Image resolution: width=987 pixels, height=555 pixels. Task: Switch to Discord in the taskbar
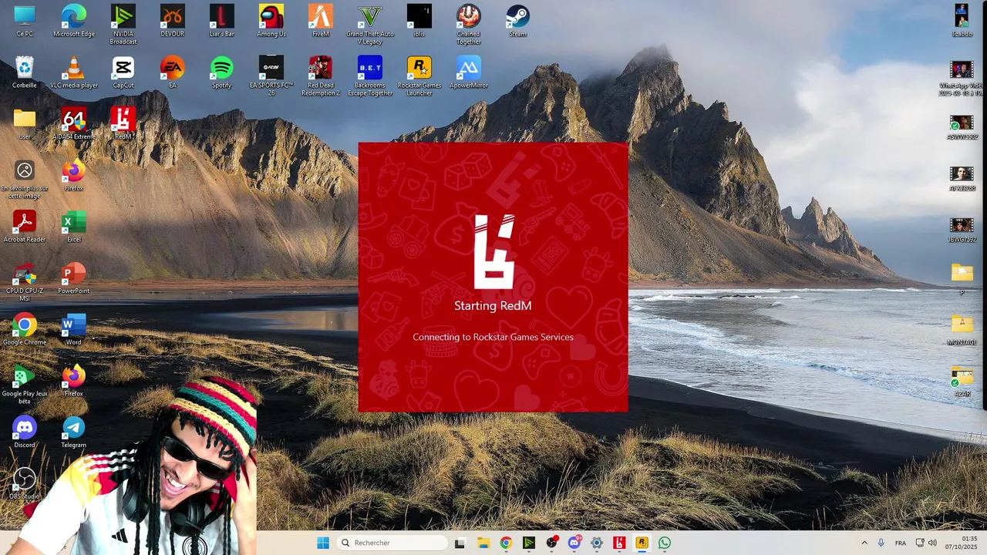(574, 543)
